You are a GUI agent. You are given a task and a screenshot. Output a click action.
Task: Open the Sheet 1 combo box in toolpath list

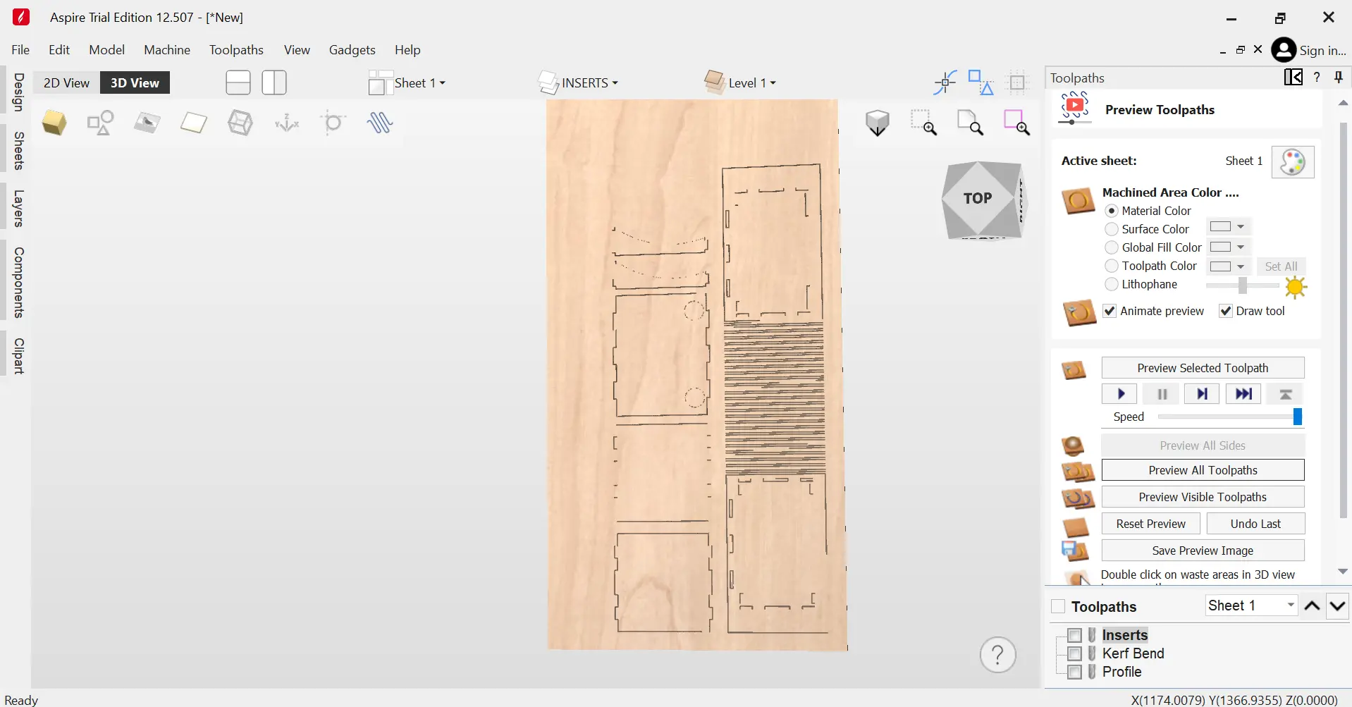[1251, 605]
